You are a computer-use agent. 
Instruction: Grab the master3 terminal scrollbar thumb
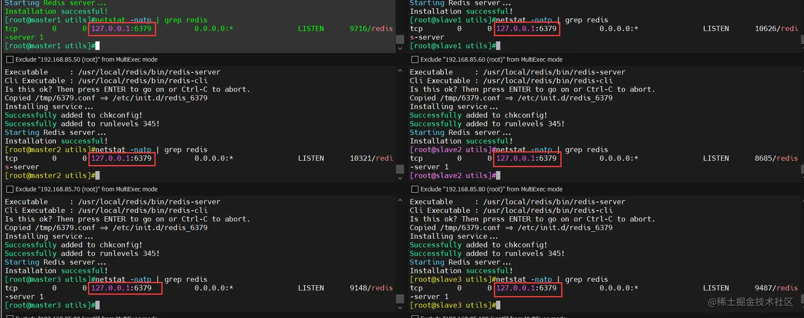pos(400,298)
